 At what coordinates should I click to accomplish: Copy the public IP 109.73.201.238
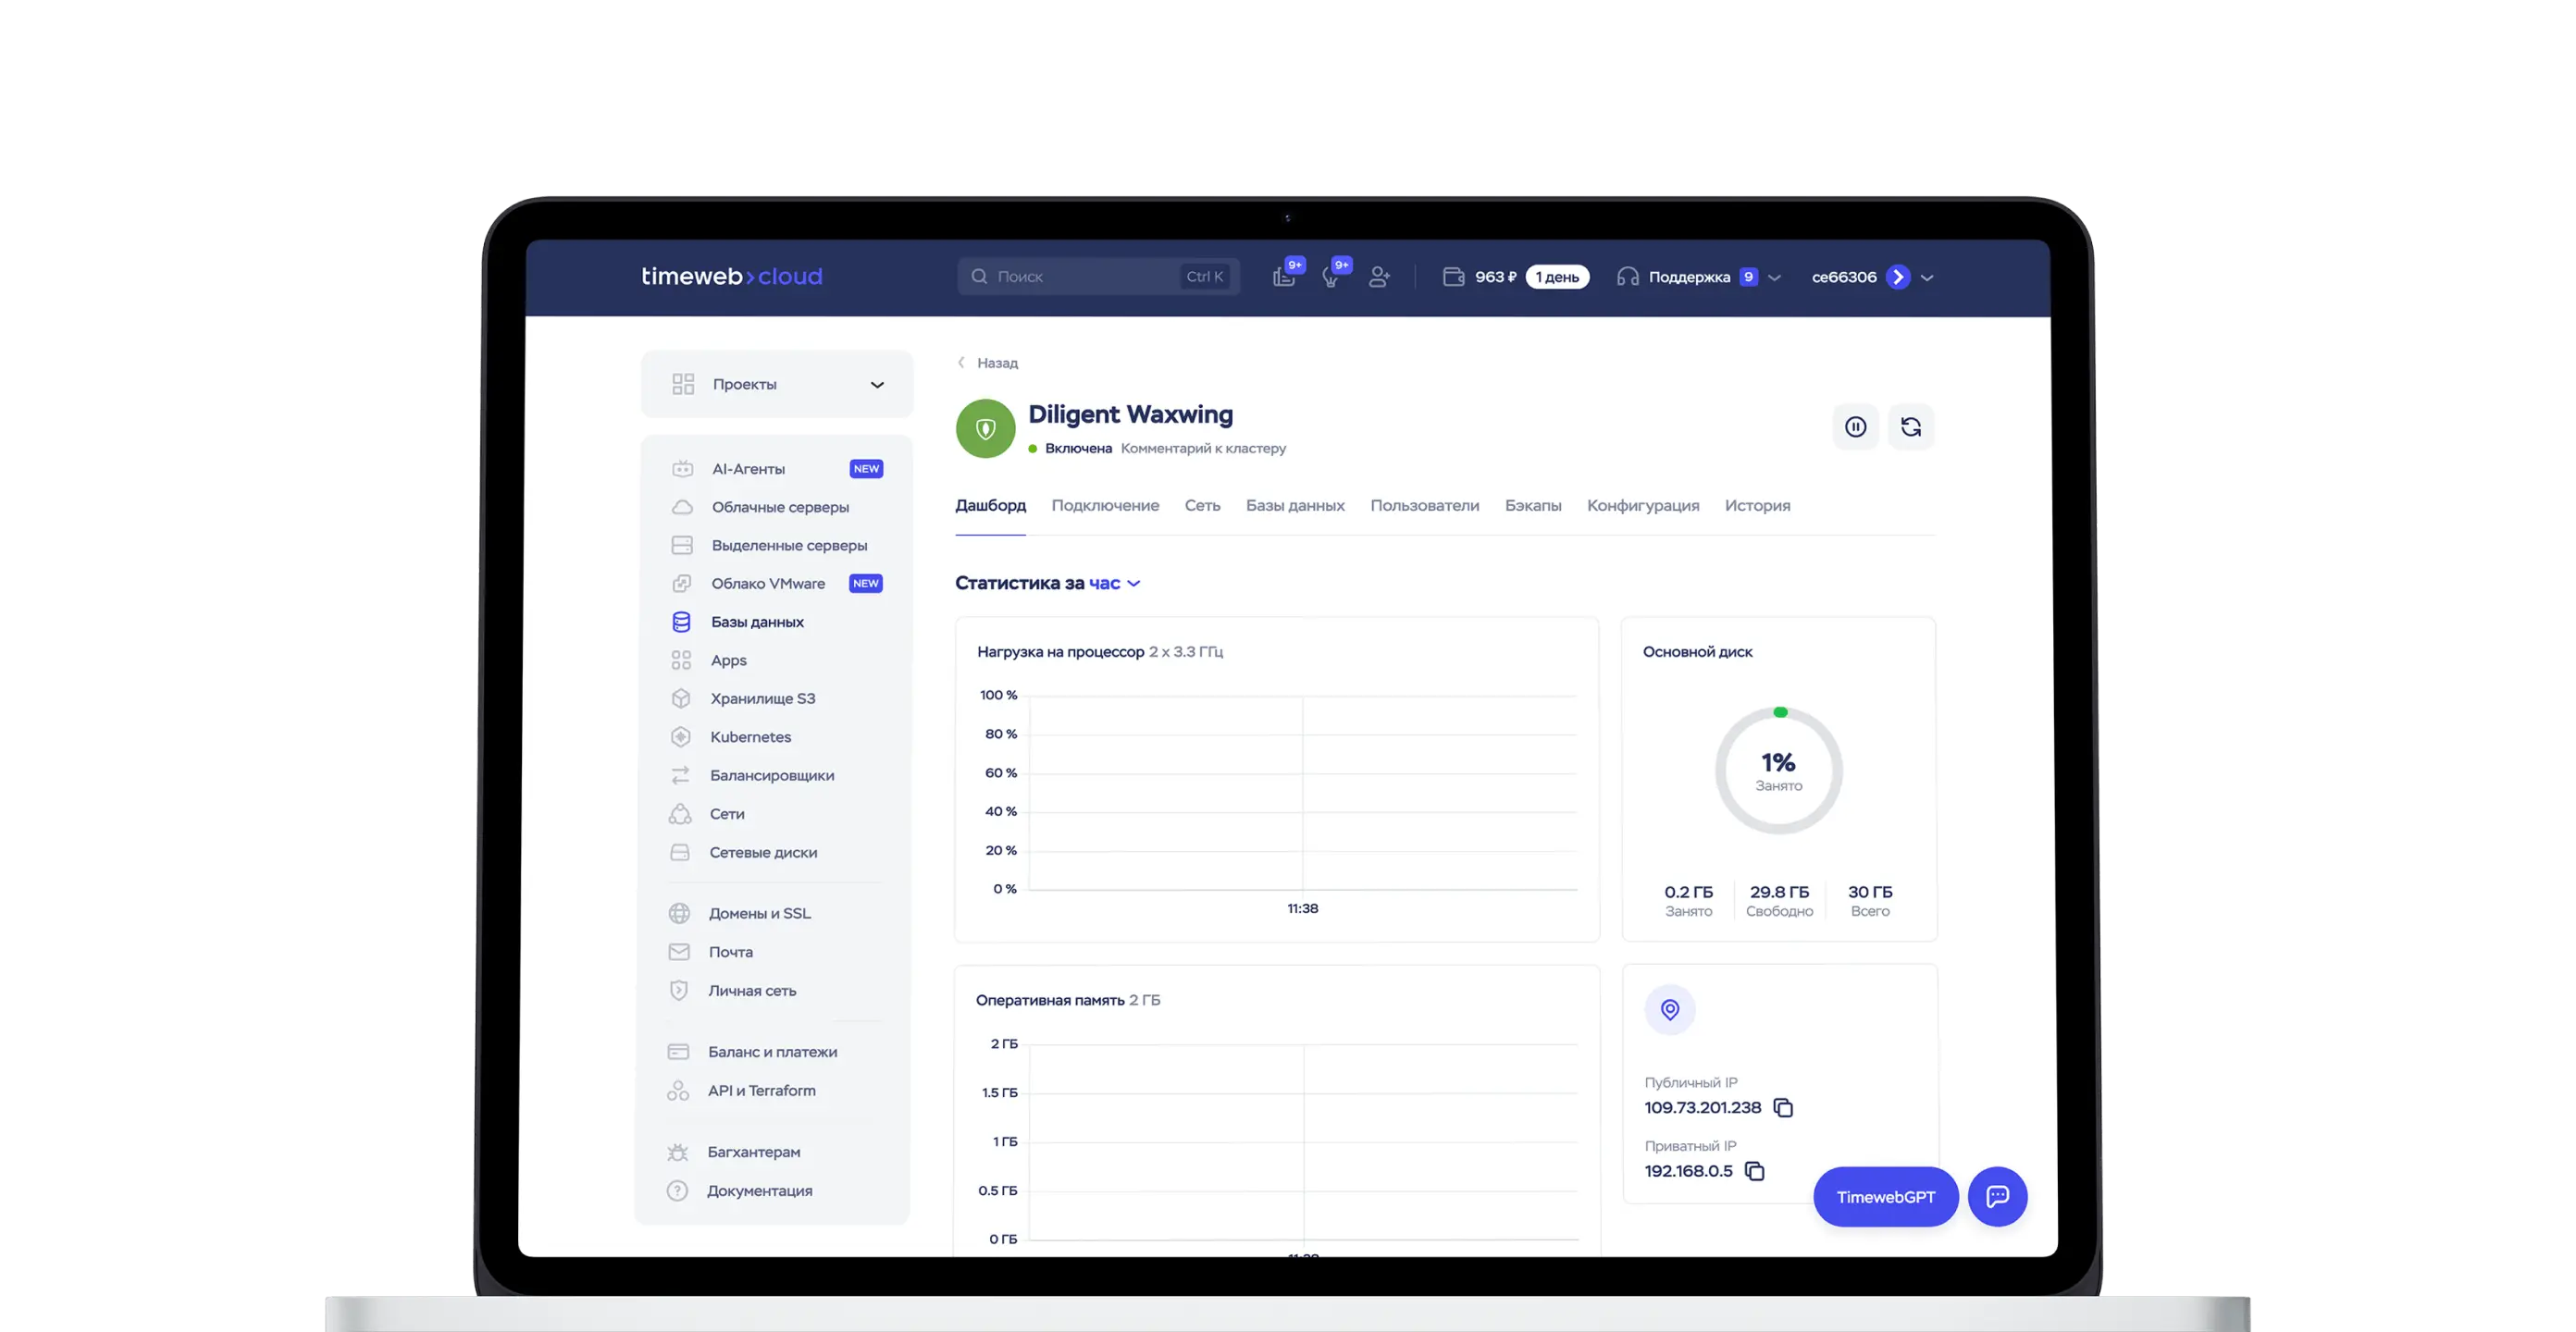[1783, 1107]
